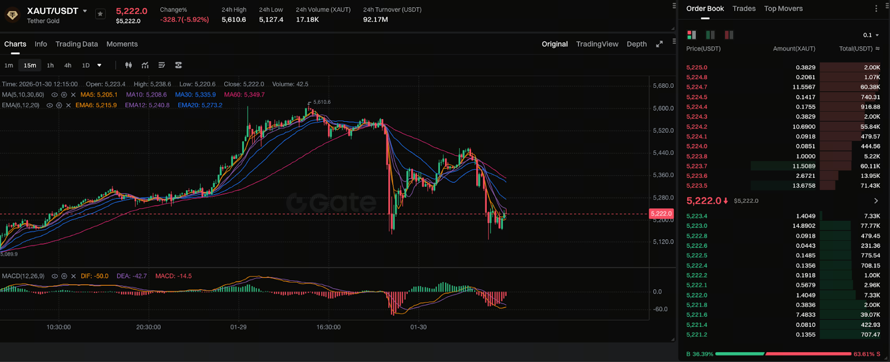This screenshot has width=890, height=362.
Task: Open MA(5,10,30,60) indicator settings
Action: (x=64, y=95)
